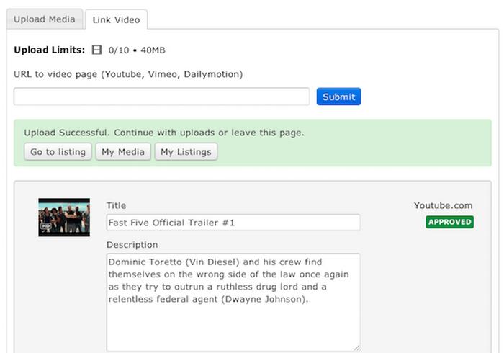Click the My Media button

(x=123, y=152)
